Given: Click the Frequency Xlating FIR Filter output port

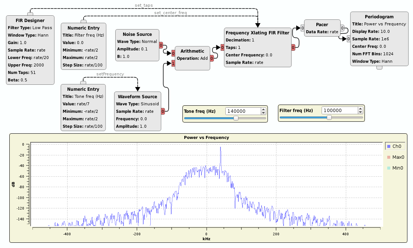Looking at the screenshot, I should point(293,47).
